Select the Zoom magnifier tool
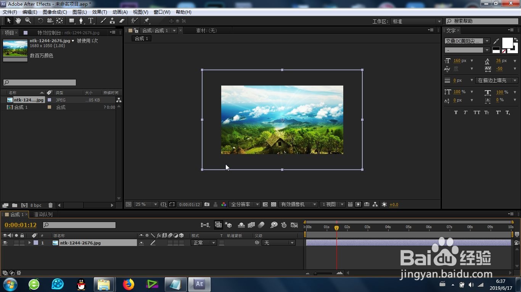Viewport: 521px width, 292px height. point(28,21)
